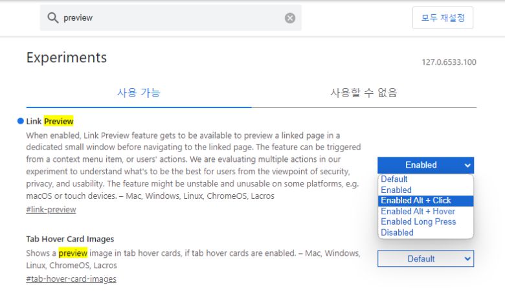This screenshot has height=294, width=505.
Task: Clear the search field with X icon
Action: 290,18
